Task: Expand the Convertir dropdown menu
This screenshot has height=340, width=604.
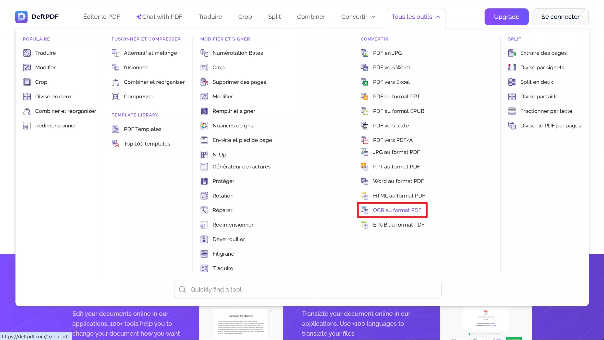Action: [x=358, y=17]
